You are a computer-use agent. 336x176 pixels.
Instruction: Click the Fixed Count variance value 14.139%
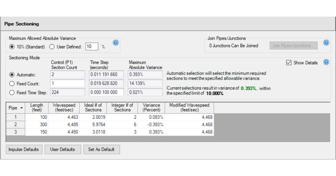(145, 84)
